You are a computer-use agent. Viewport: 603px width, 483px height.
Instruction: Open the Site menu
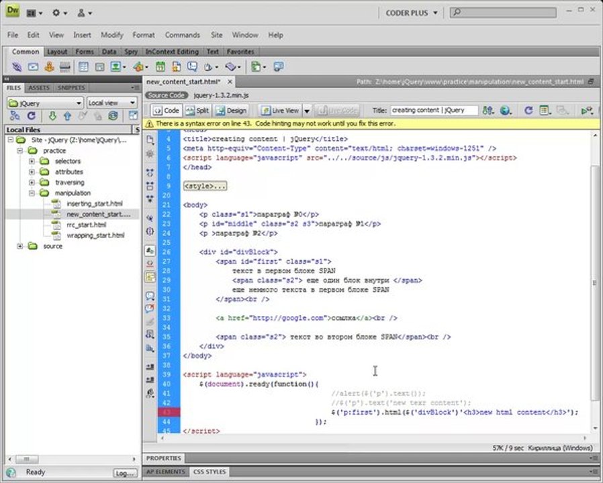tap(216, 35)
